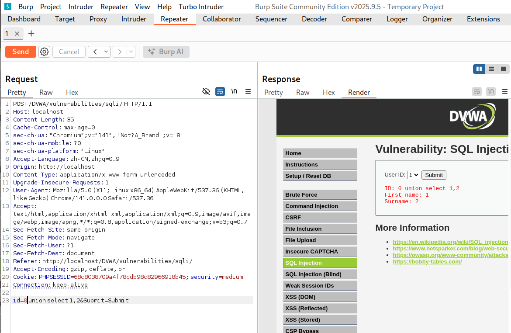
Task: Toggle hide non-printable characters eye icon in Request
Action: 206,91
